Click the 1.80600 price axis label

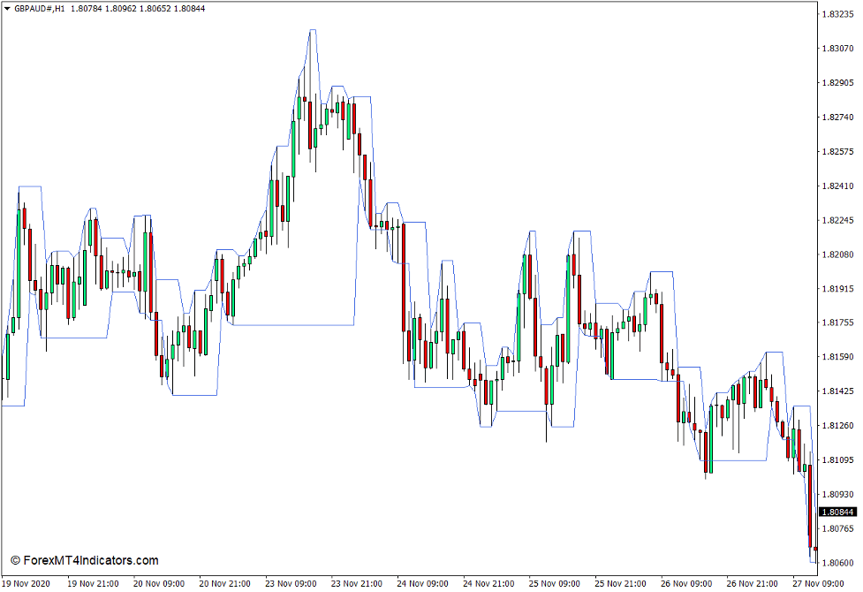tap(838, 563)
